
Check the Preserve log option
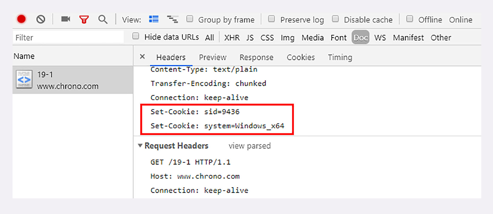(271, 19)
